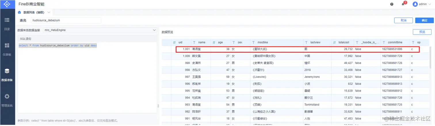Expand the 数据列表 tab dropdown arrow
Image resolution: width=435 pixels, height=126 pixels.
[49, 12]
